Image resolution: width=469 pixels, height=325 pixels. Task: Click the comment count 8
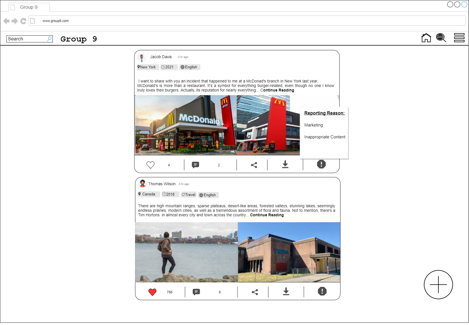[220, 292]
